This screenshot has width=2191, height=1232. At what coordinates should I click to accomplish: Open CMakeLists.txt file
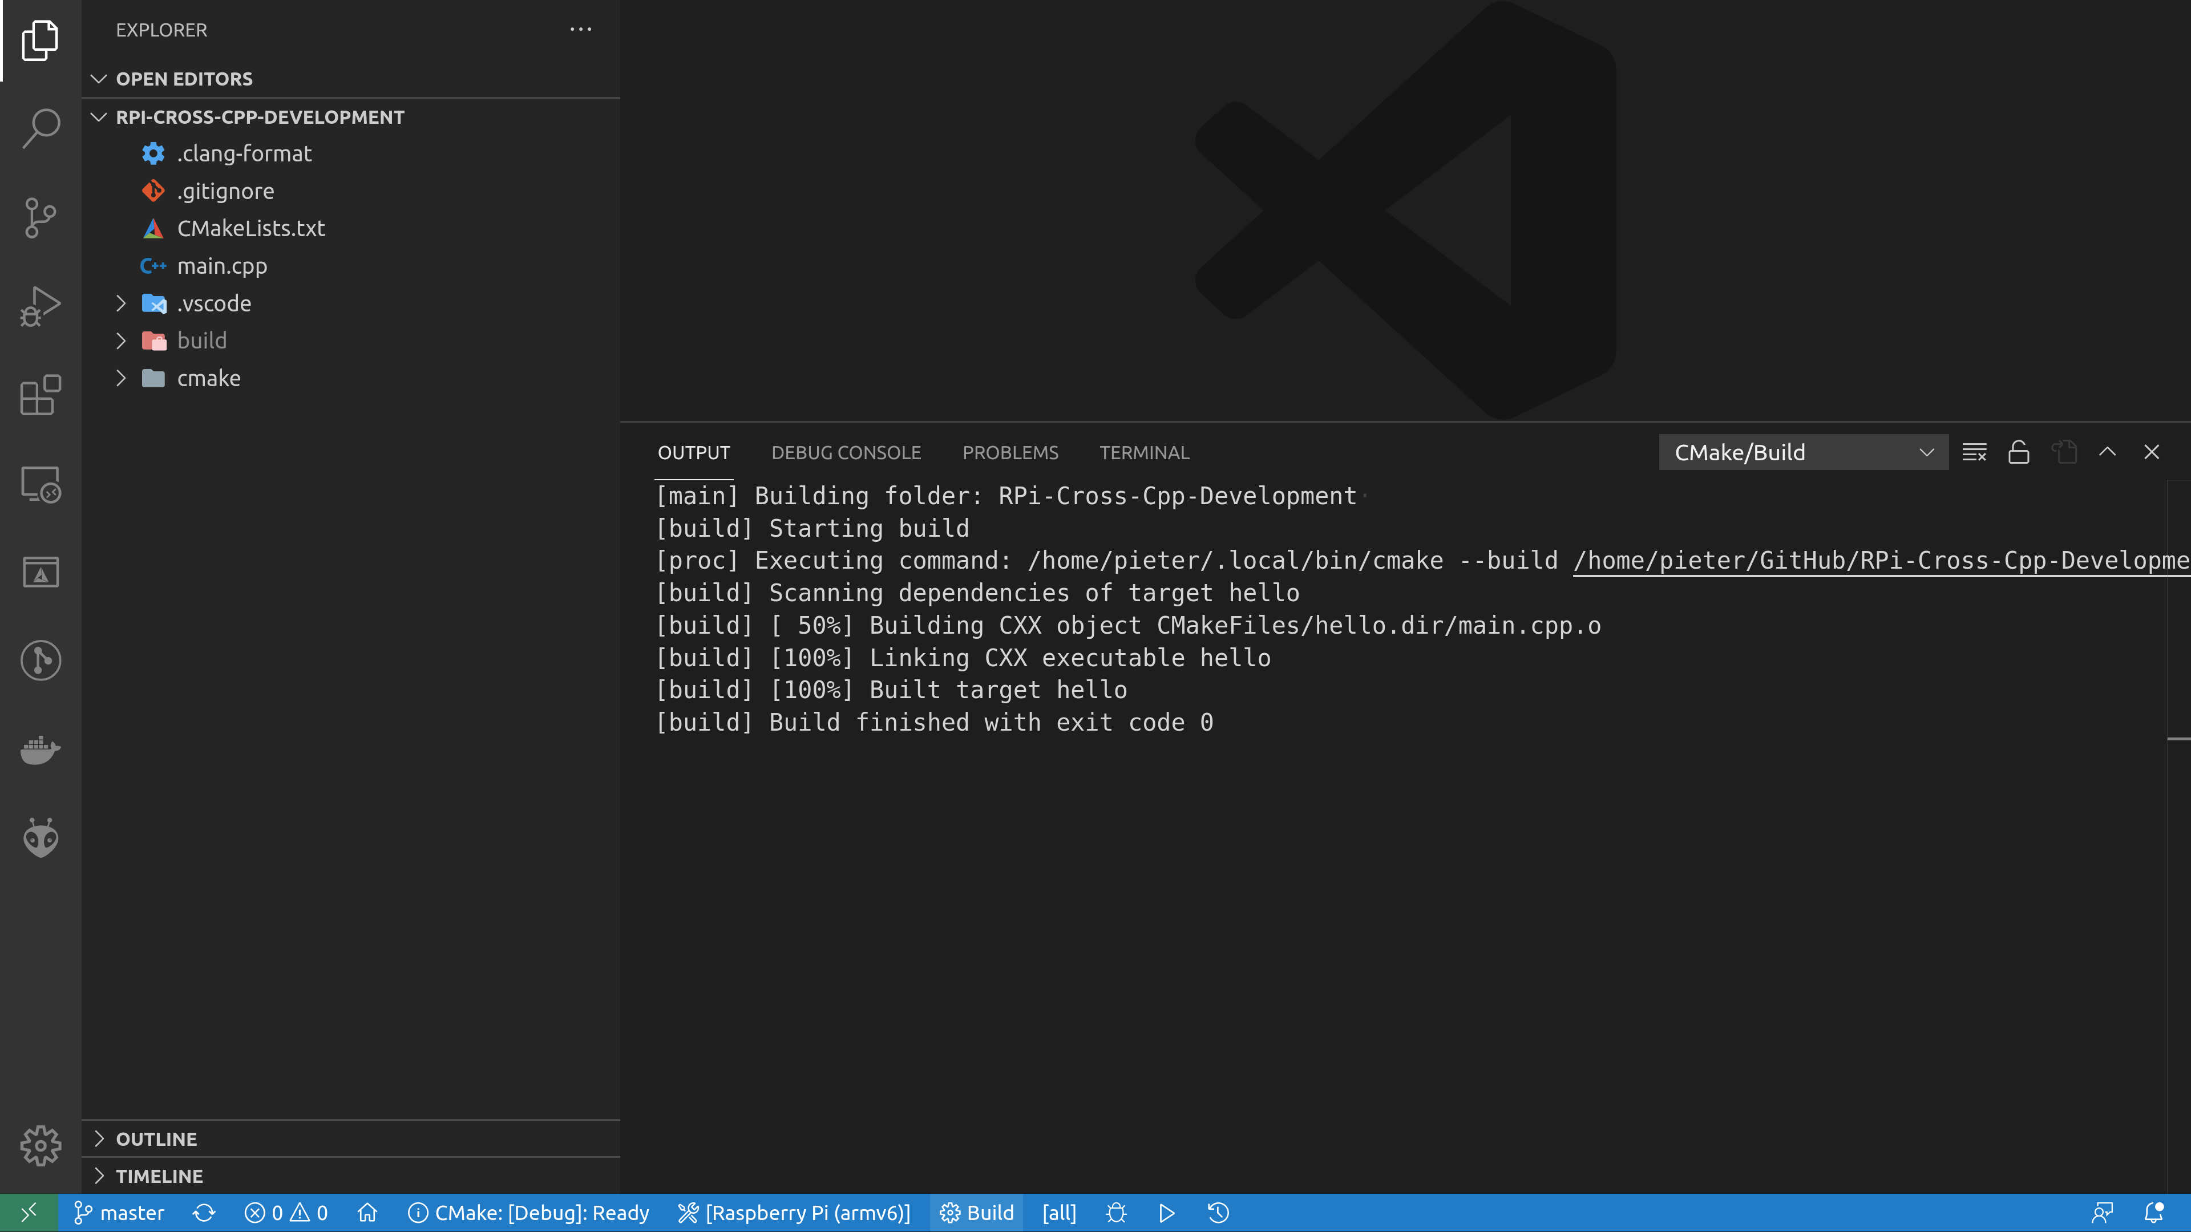click(x=350, y=229)
